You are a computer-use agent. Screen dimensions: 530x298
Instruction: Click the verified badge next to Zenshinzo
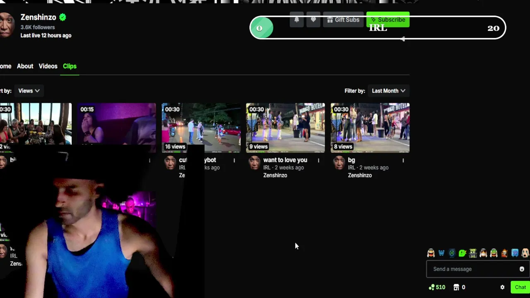click(63, 17)
